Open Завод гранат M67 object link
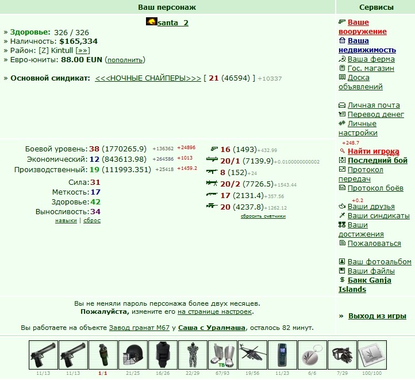The image size is (415, 380). 139,328
